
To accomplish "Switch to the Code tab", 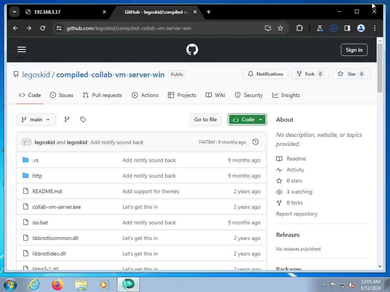I will (30, 95).
